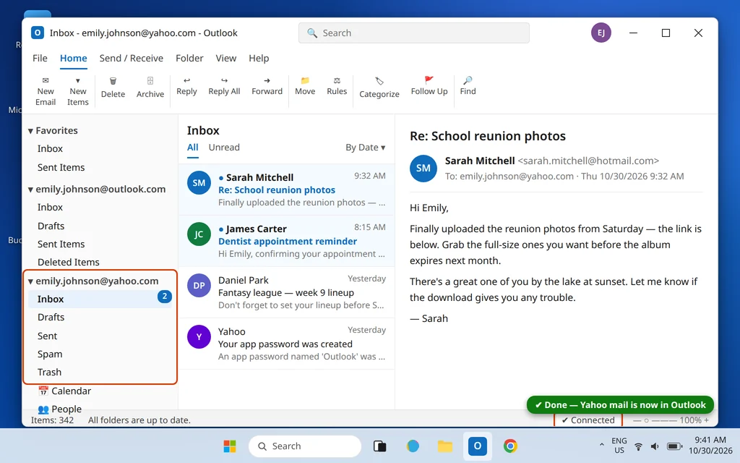Click the Windows taskbar search field
The image size is (740, 463).
tap(305, 446)
